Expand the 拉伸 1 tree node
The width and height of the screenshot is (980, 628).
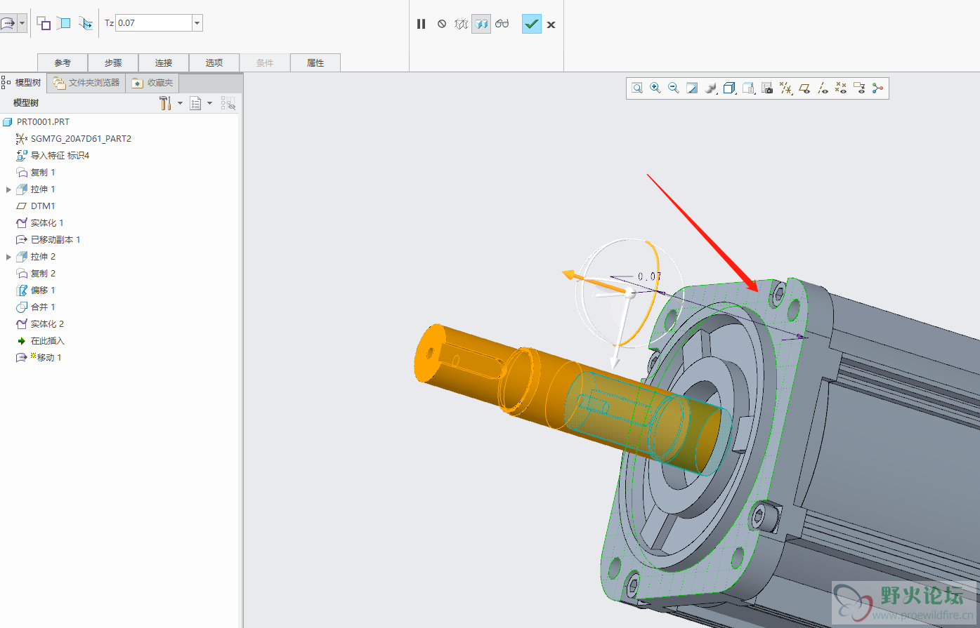click(8, 189)
